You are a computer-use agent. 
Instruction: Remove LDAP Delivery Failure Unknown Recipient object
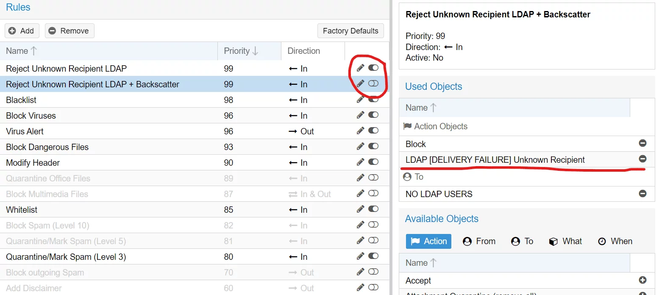[642, 159]
